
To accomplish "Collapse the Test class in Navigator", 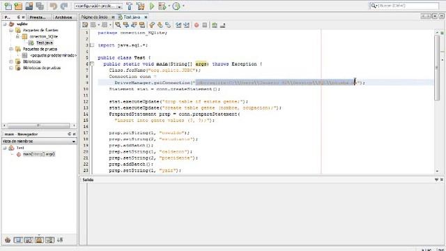I will pyautogui.click(x=5, y=148).
